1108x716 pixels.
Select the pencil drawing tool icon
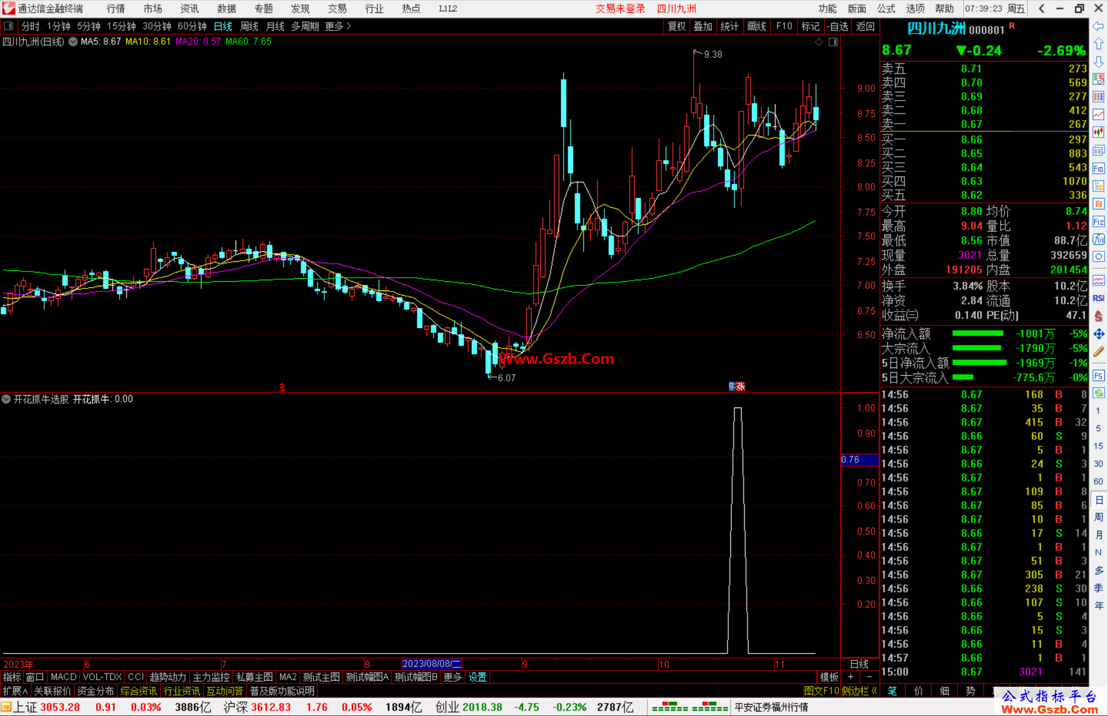coord(1098,352)
